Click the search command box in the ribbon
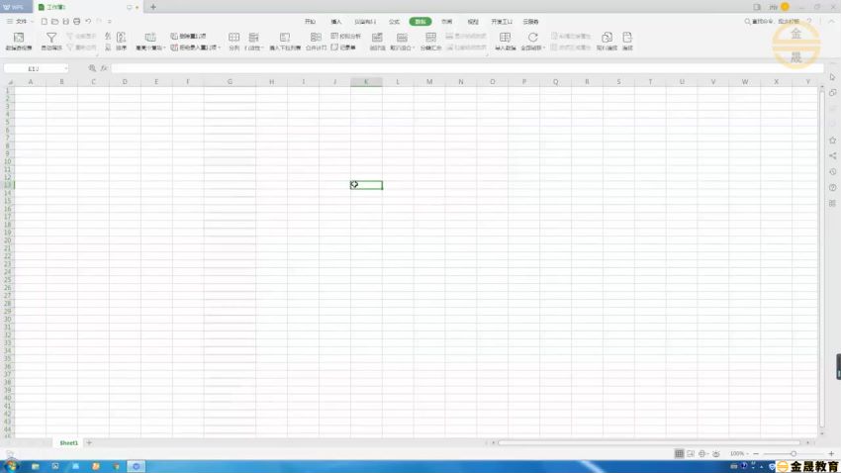Image resolution: width=841 pixels, height=473 pixels. point(772,22)
